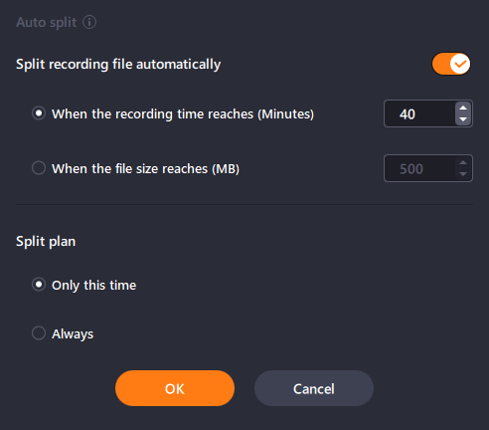Screen dimensions: 489x430
Task: Choose the Always radio circle
Action: [39, 333]
